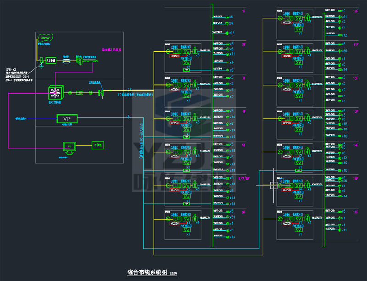Select the green vertical riser left of 1F
Screen dimensions: 367x281
coord(212,125)
